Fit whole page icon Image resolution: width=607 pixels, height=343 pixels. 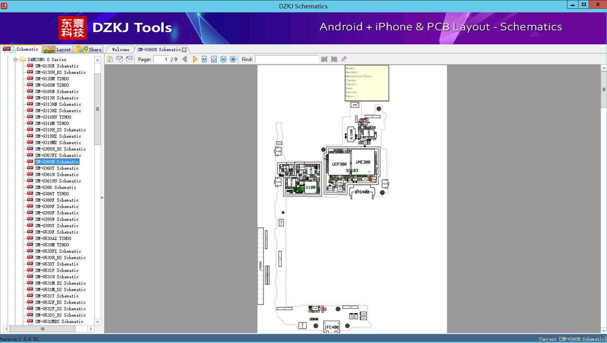click(x=214, y=59)
